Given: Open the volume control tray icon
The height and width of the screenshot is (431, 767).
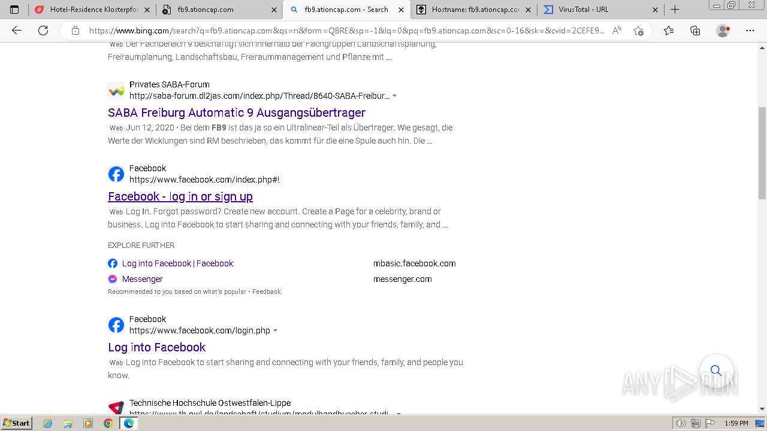Looking at the screenshot, I should click(x=681, y=423).
